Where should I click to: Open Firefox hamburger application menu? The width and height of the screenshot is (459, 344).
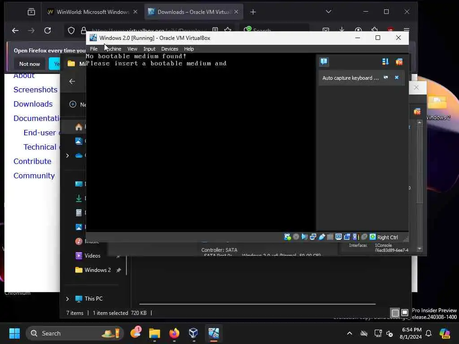(x=406, y=30)
